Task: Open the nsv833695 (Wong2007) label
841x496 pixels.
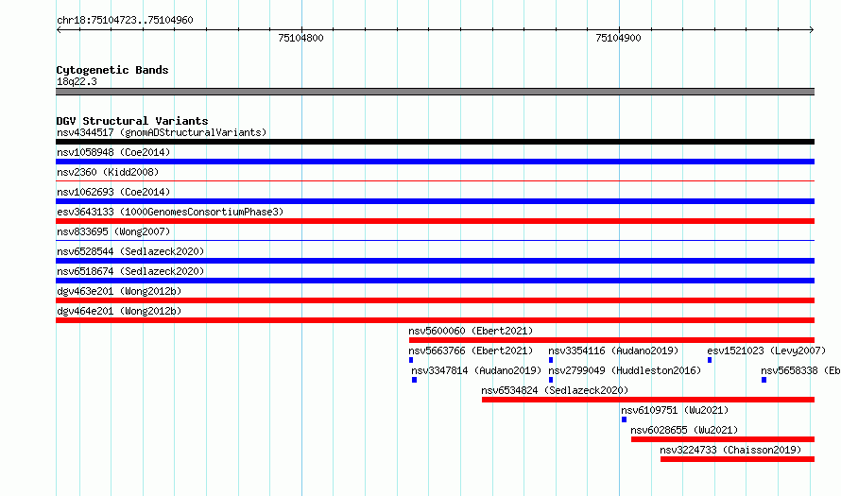Action: click(113, 231)
